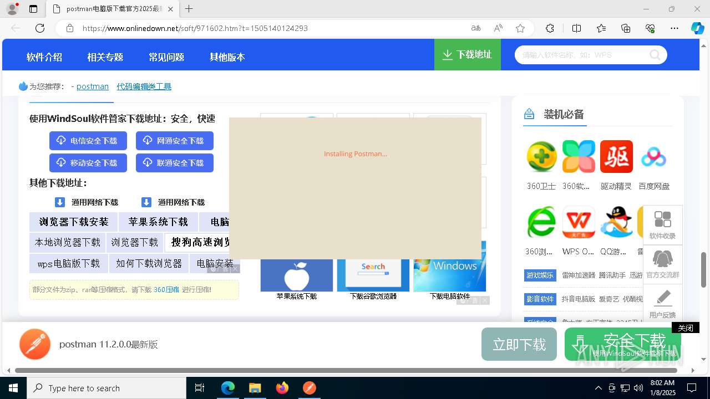The width and height of the screenshot is (710, 399).
Task: Click the Postman logo in bottom bar
Action: coord(35,344)
